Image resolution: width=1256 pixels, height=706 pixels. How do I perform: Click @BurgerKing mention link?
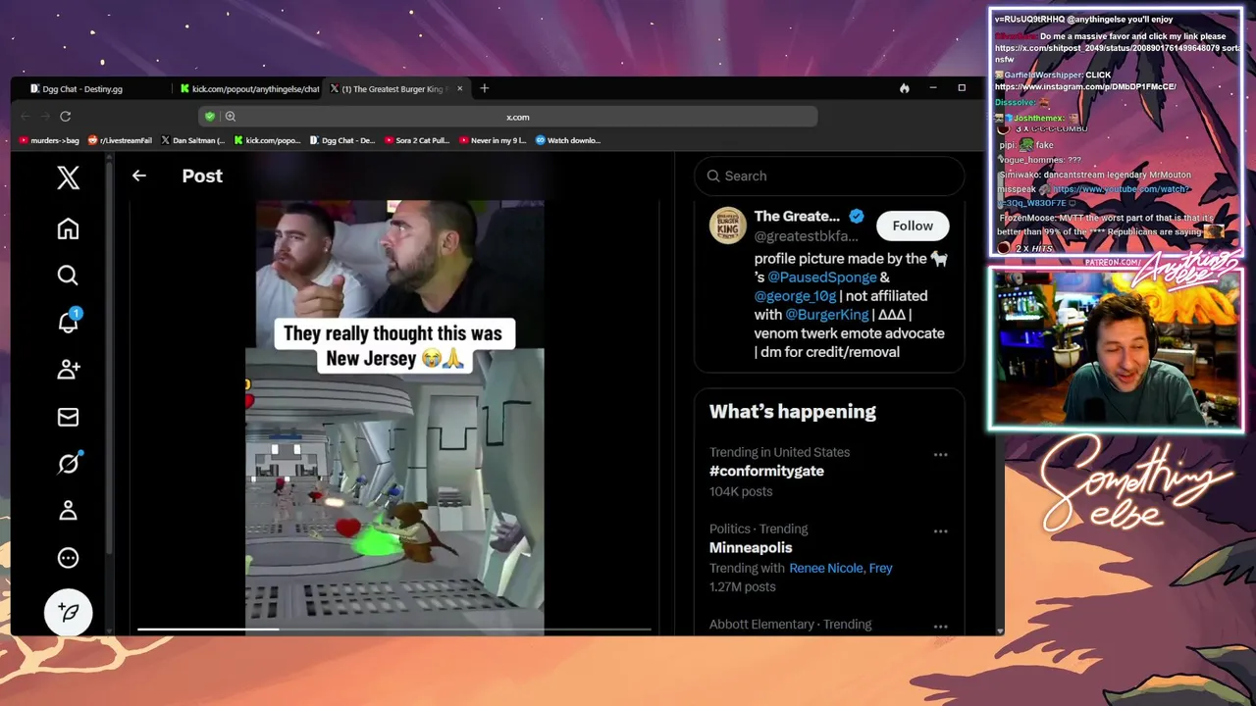826,315
